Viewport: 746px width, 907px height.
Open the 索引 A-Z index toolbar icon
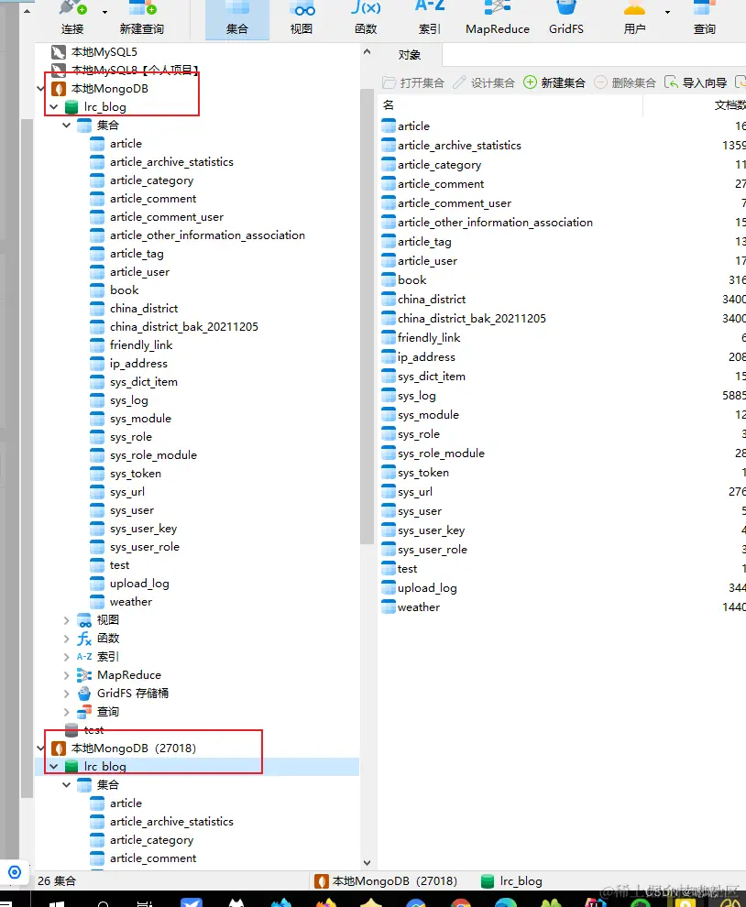(x=430, y=17)
